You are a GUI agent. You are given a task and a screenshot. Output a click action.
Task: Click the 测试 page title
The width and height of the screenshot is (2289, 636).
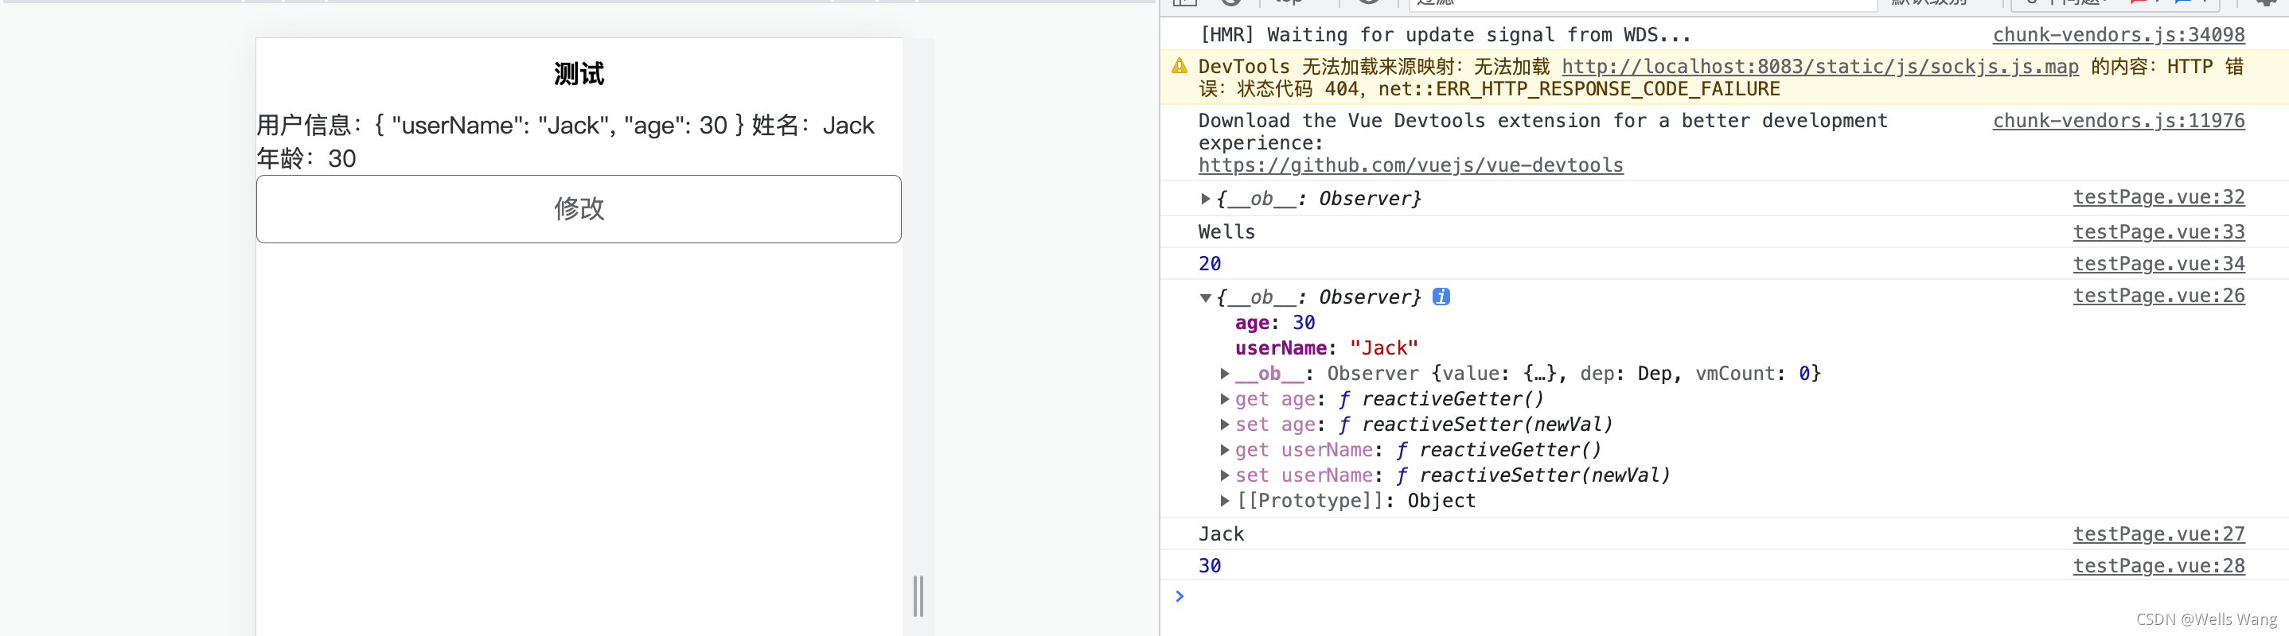point(579,74)
